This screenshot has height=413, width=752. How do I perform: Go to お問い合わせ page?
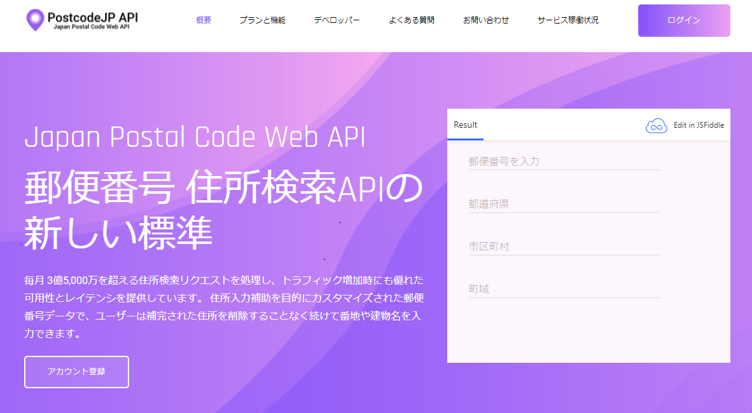[x=486, y=20]
